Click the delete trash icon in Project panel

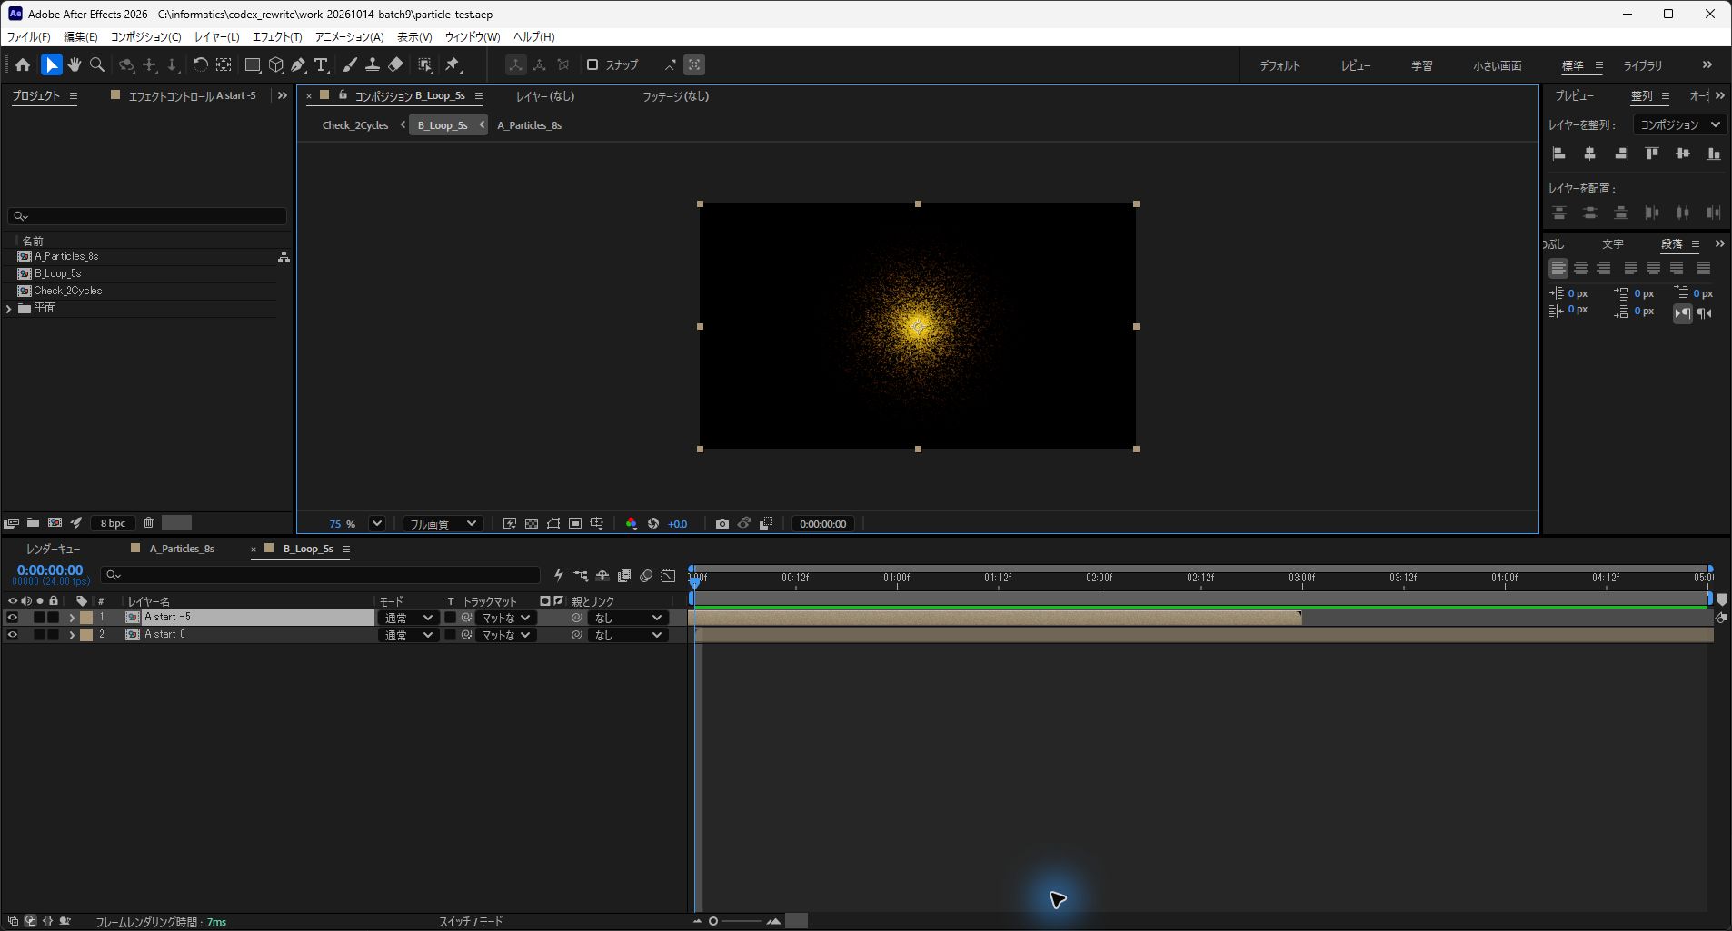148,522
